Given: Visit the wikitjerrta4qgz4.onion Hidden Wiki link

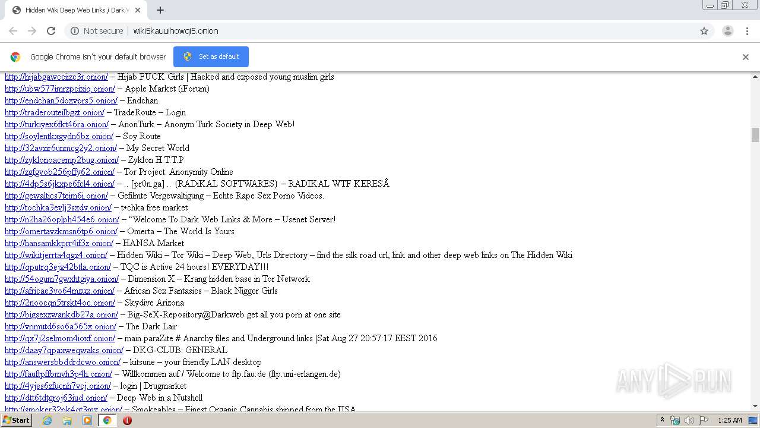Looking at the screenshot, I should [x=56, y=255].
